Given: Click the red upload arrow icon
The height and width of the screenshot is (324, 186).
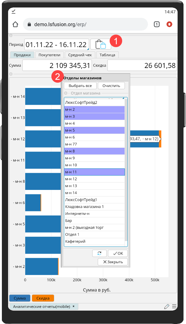Looking at the screenshot, I should [169, 24].
